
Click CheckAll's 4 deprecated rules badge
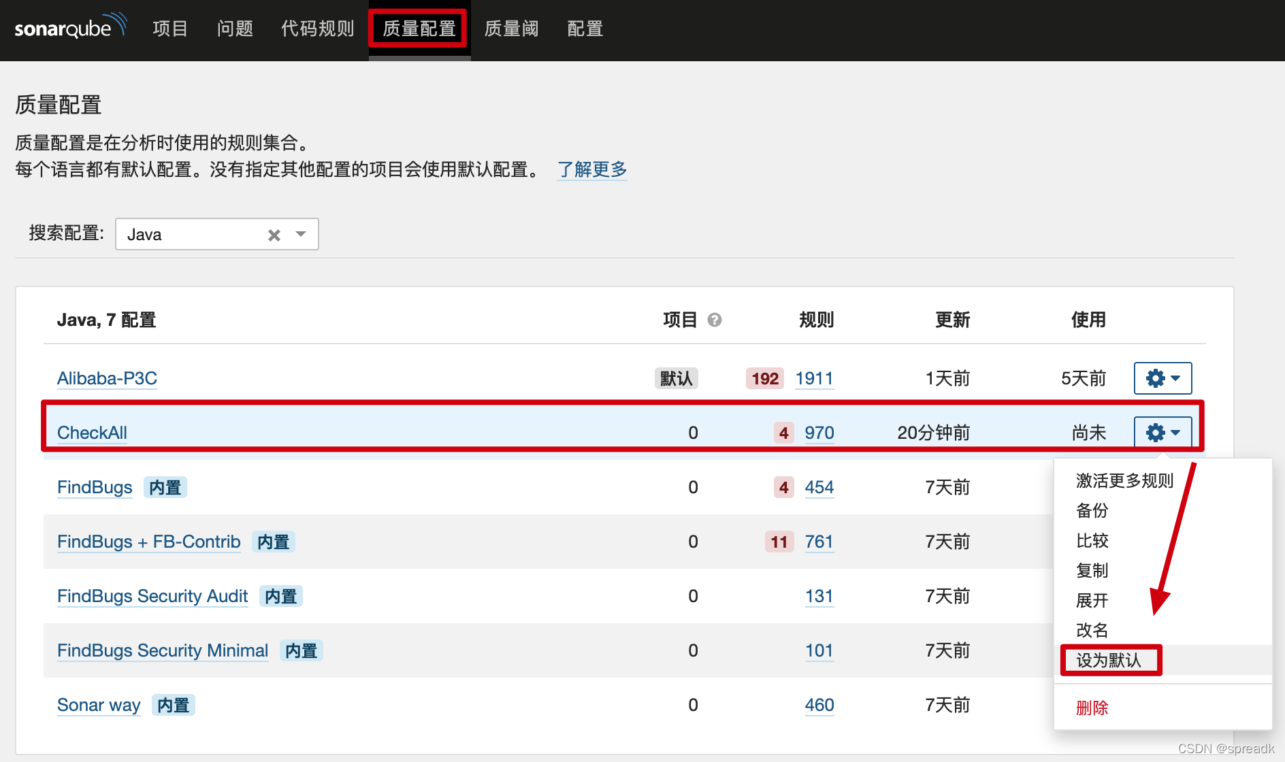(784, 433)
